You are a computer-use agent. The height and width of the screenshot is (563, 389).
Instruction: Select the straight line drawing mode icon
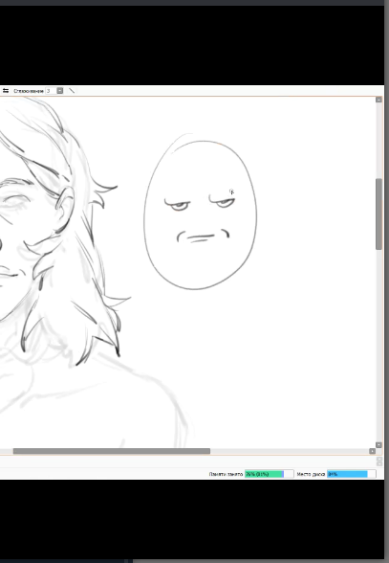(x=72, y=91)
